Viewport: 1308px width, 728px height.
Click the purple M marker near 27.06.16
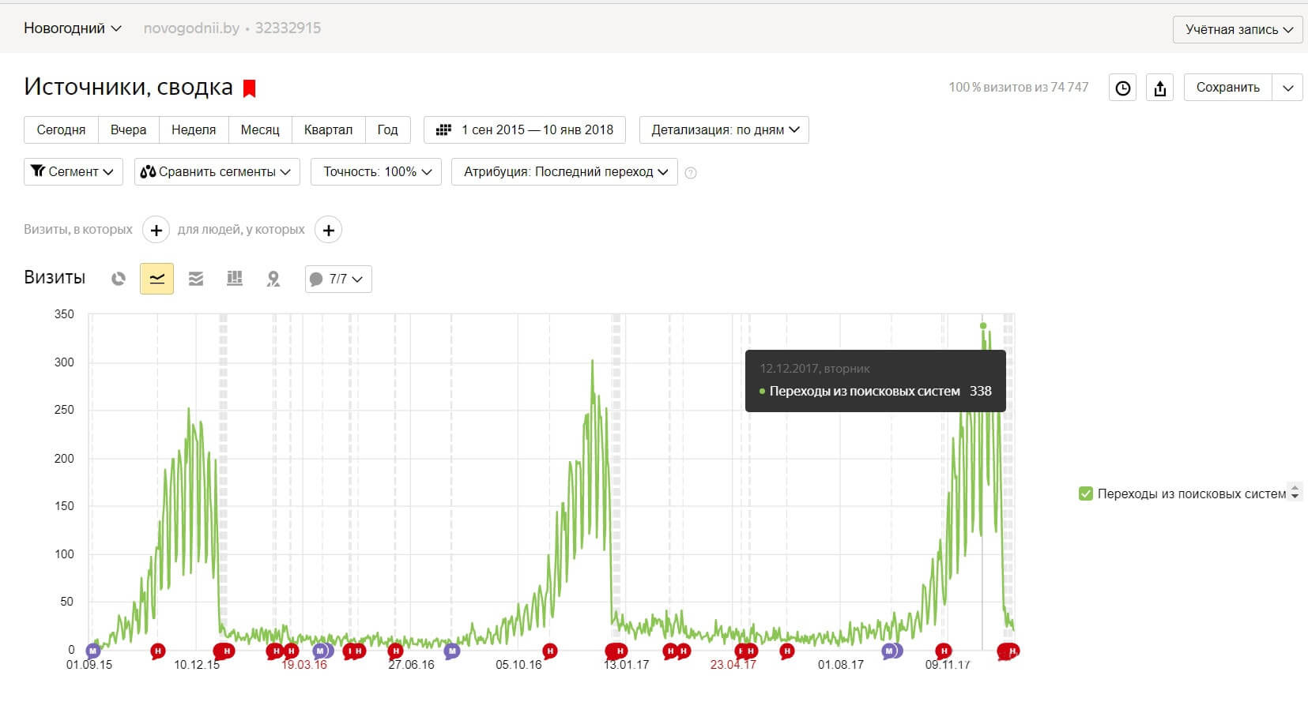pyautogui.click(x=452, y=651)
